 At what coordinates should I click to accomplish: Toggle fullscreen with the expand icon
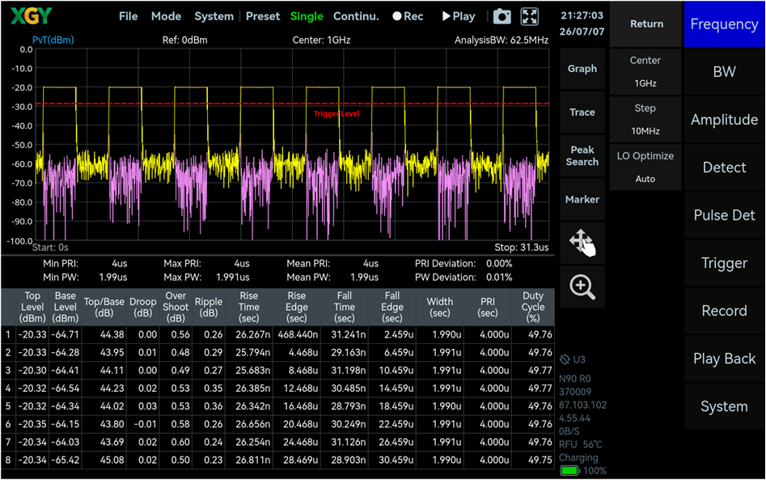point(530,17)
